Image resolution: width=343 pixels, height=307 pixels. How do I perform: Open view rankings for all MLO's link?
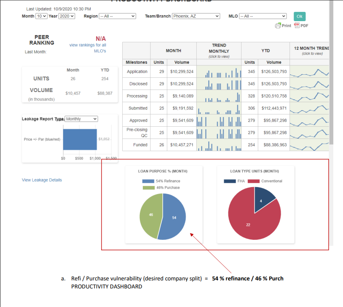point(88,48)
